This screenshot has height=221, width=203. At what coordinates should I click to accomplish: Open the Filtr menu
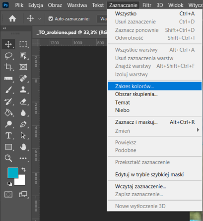point(147,5)
